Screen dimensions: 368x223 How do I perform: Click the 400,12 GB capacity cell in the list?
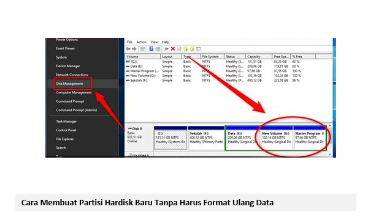(255, 80)
